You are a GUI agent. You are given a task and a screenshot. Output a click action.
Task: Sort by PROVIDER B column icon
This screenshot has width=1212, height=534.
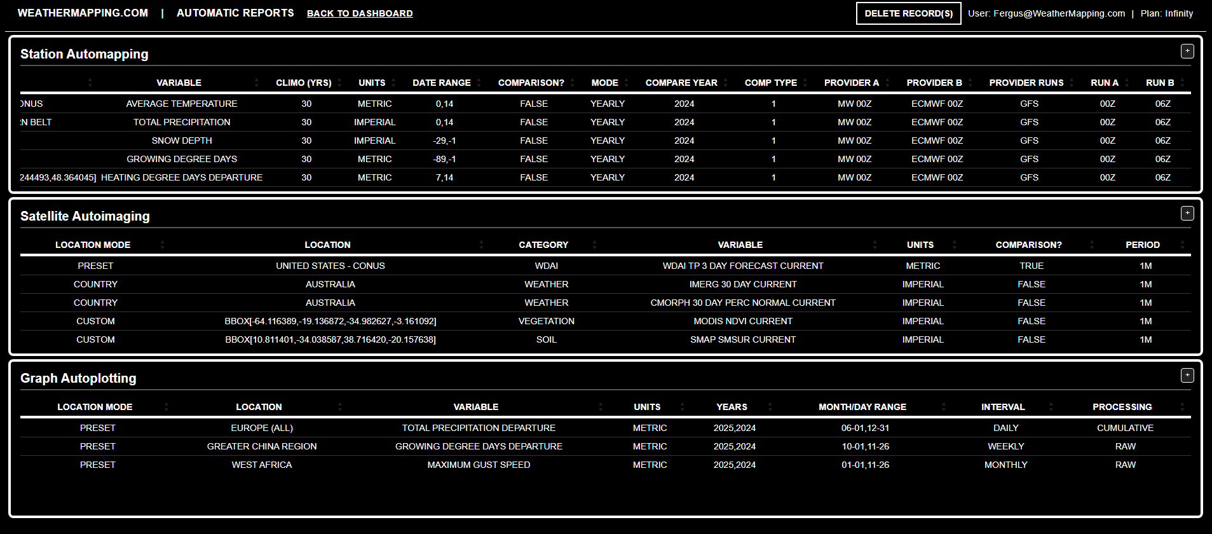click(970, 83)
